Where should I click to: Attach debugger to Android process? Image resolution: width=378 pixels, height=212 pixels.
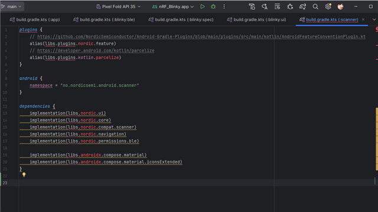click(x=290, y=6)
